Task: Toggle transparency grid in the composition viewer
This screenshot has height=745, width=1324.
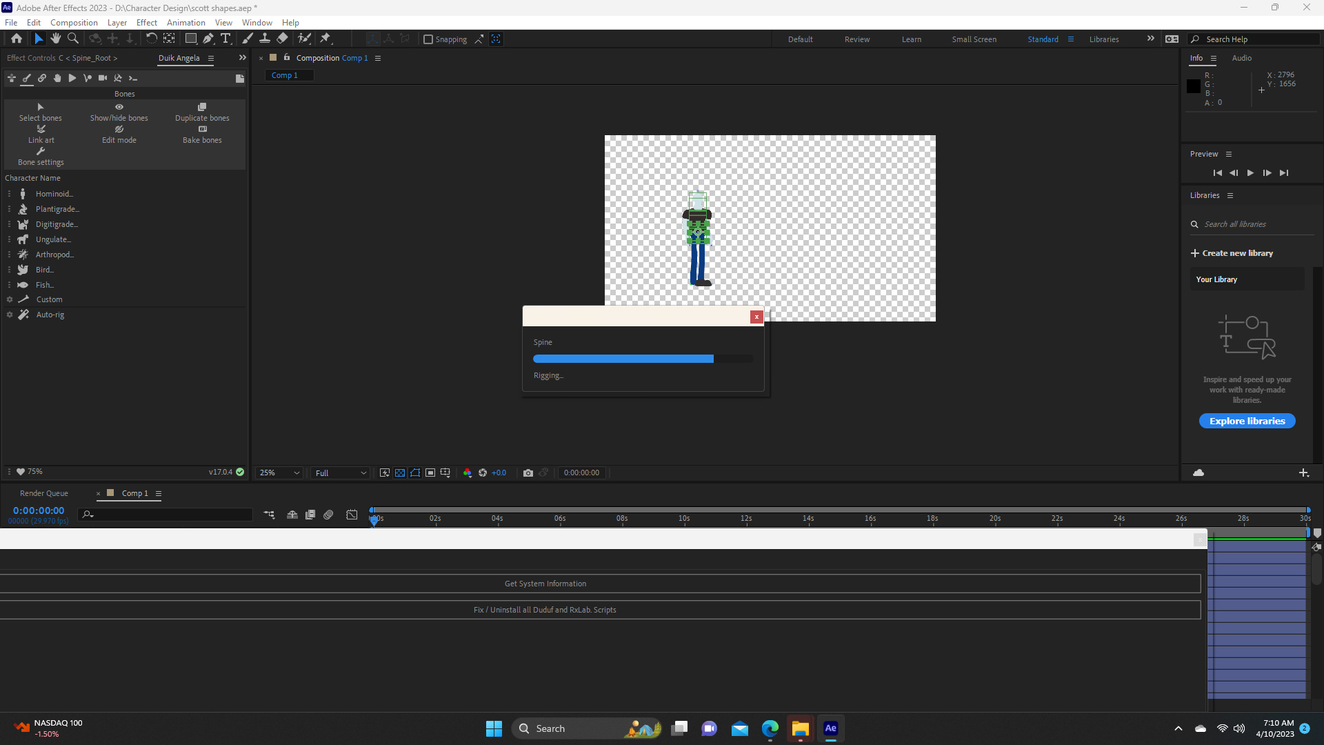Action: 400,473
